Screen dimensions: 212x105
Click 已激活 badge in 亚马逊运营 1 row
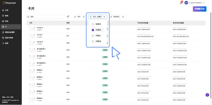point(105,50)
